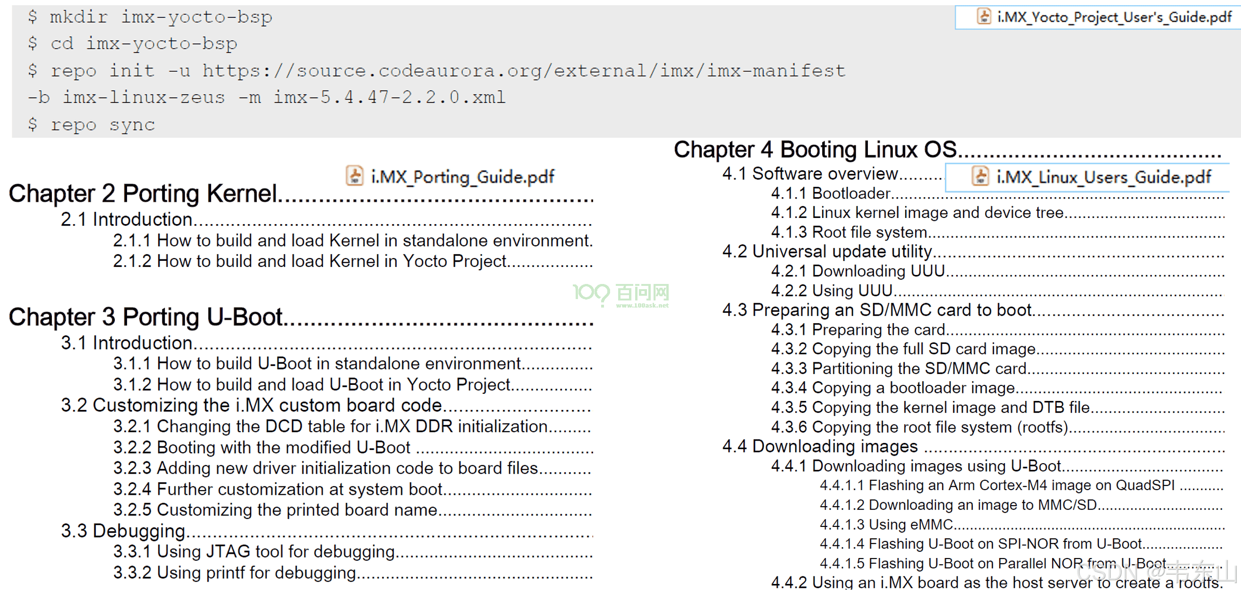
Task: Click the Chapter 3 Porting U-Boot heading
Action: tap(145, 317)
